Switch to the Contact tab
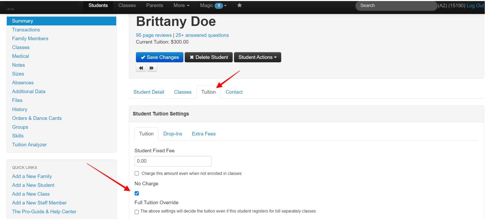This screenshot has width=485, height=219. (234, 92)
